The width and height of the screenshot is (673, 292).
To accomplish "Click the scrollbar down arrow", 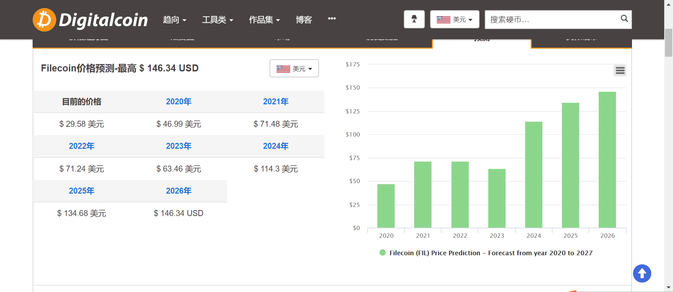I will click(669, 288).
